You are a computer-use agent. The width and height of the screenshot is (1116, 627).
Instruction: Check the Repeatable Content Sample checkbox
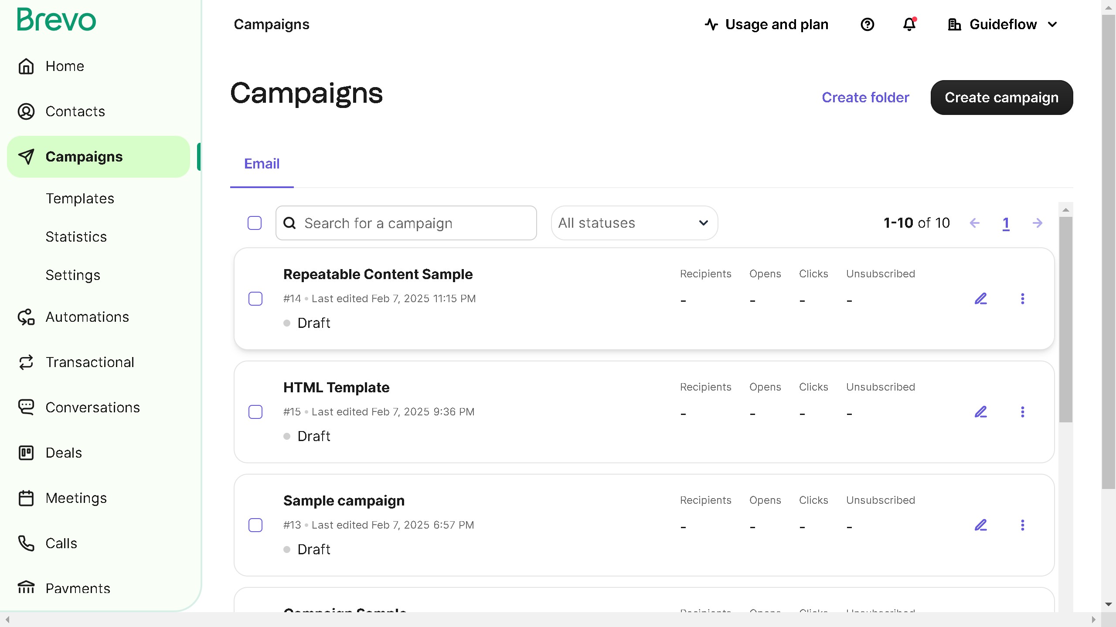tap(255, 299)
